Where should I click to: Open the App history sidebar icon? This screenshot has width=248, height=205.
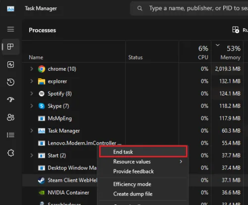click(x=10, y=82)
